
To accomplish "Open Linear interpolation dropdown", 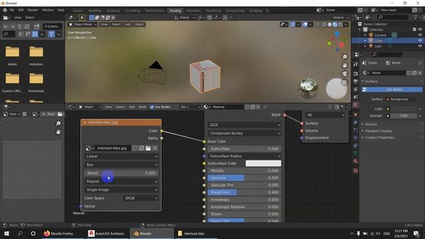I will [x=122, y=157].
